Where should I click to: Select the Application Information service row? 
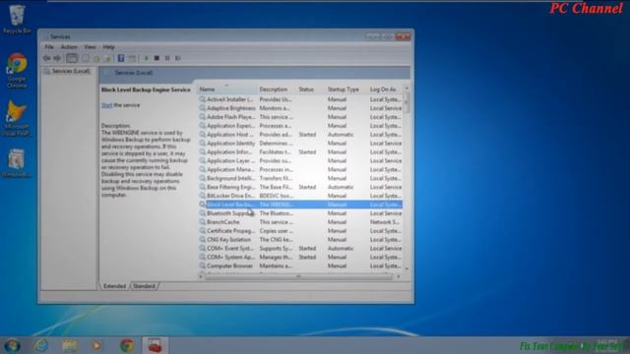[300, 152]
